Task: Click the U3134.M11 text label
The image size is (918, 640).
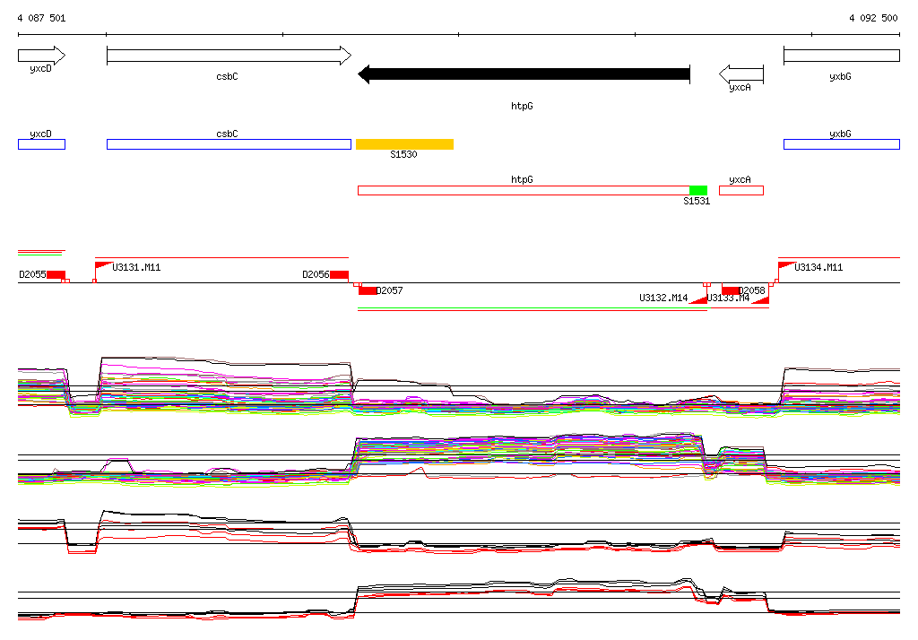Action: tap(818, 267)
